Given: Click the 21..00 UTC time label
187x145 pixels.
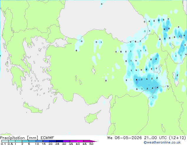Looking at the screenshot, I should point(155,138).
